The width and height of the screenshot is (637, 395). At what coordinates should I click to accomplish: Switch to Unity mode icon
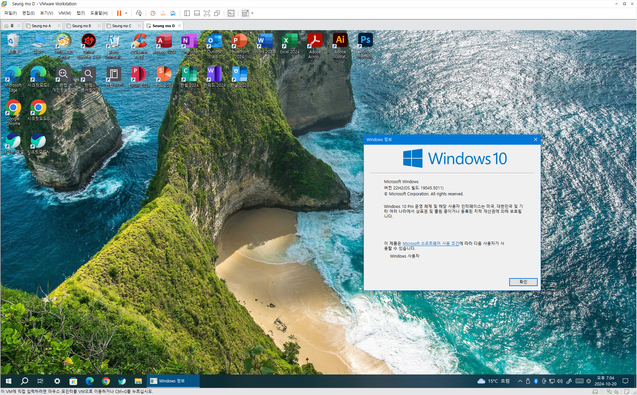pyautogui.click(x=217, y=13)
